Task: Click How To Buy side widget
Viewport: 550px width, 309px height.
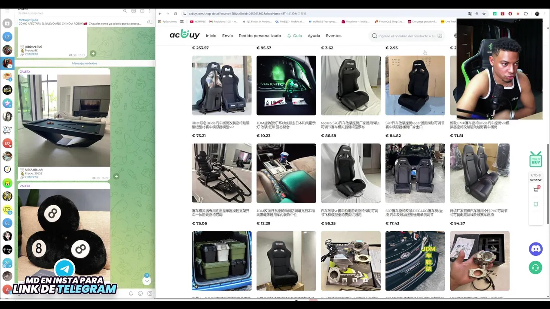Action: click(536, 159)
